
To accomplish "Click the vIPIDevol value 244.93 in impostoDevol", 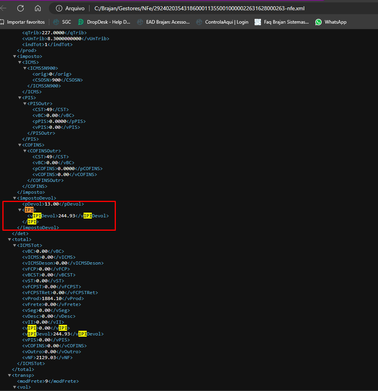I will point(66,216).
